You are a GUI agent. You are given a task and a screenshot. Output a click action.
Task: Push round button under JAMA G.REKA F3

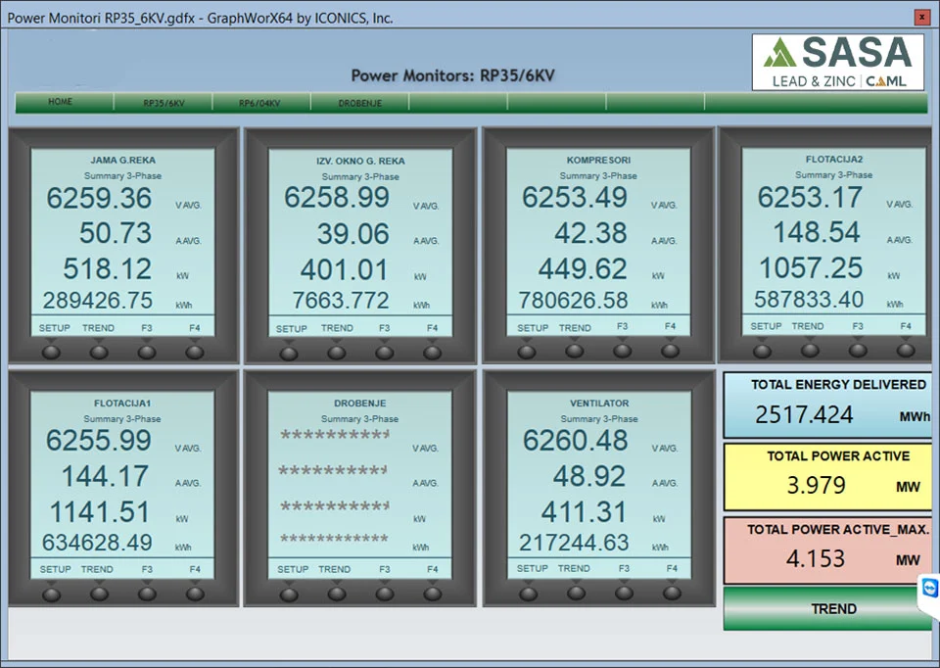click(147, 352)
